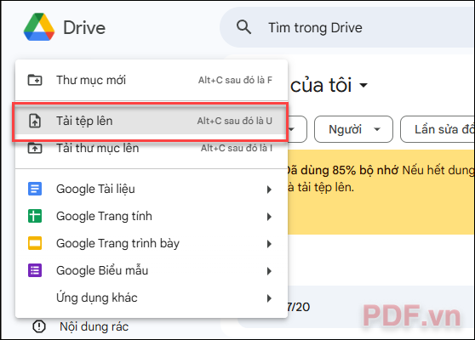Expand Google Biểu mẫu submenu arrow

pos(269,271)
